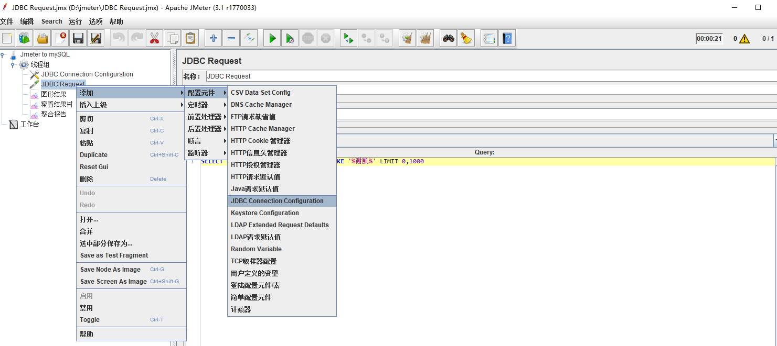The width and height of the screenshot is (777, 346).
Task: Select the 聚合报告 tree node
Action: [x=54, y=114]
